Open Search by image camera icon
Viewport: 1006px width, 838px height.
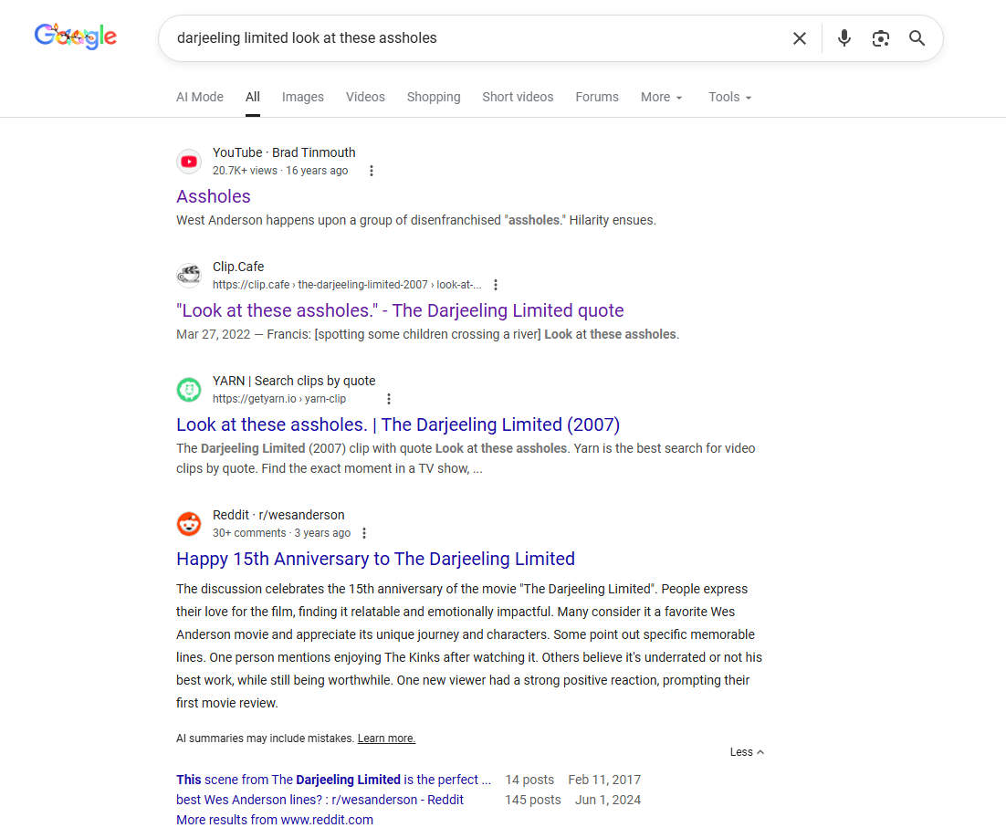click(x=880, y=38)
